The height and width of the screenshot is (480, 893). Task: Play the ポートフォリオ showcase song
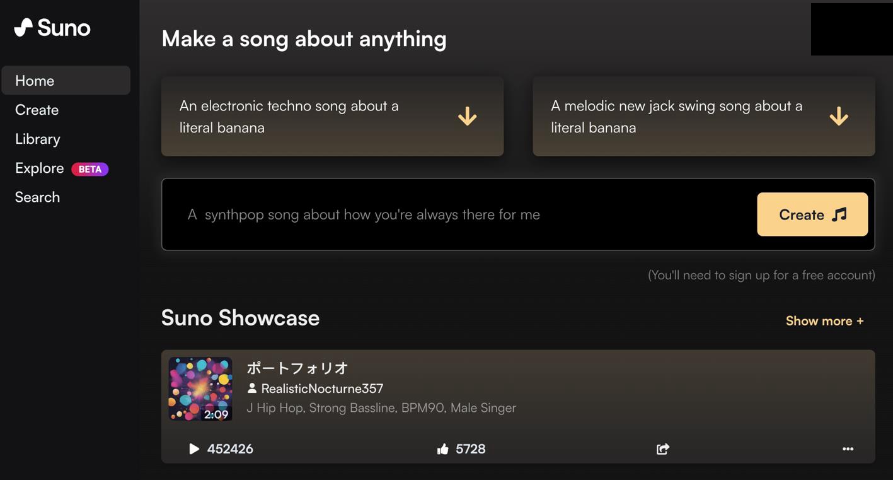point(194,448)
